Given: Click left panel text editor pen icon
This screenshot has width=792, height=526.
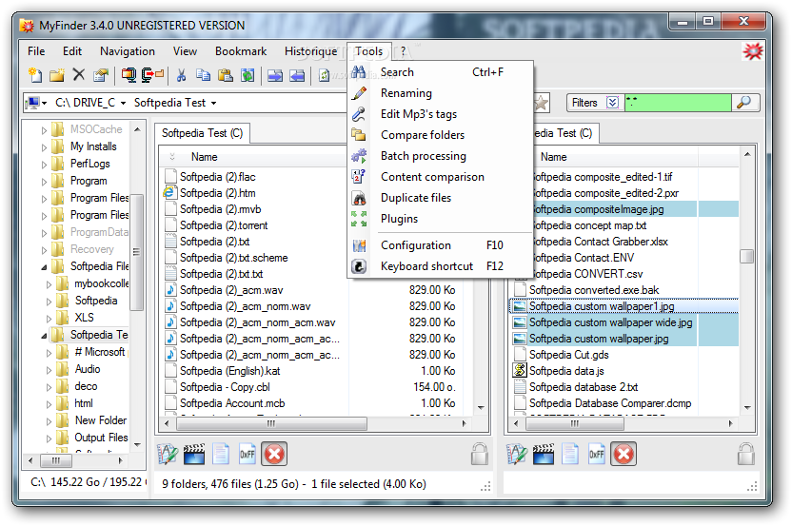Looking at the screenshot, I should click(x=168, y=454).
